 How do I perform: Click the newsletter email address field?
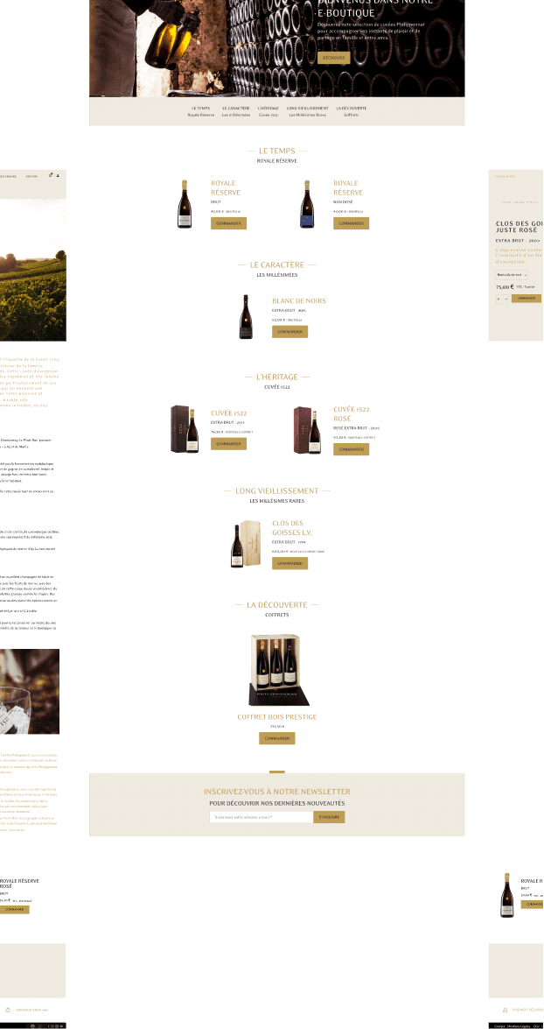tap(262, 817)
